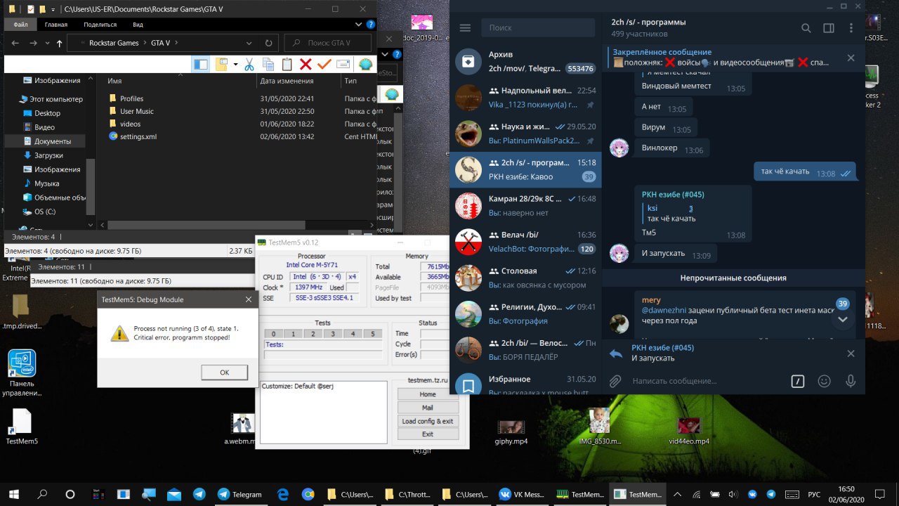Viewport: 899px width, 506px height.
Task: Open the Наука и жи... chat
Action: (525, 134)
